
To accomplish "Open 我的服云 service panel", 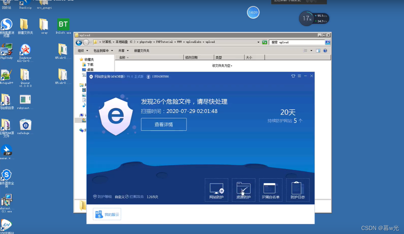I will coord(107,214).
